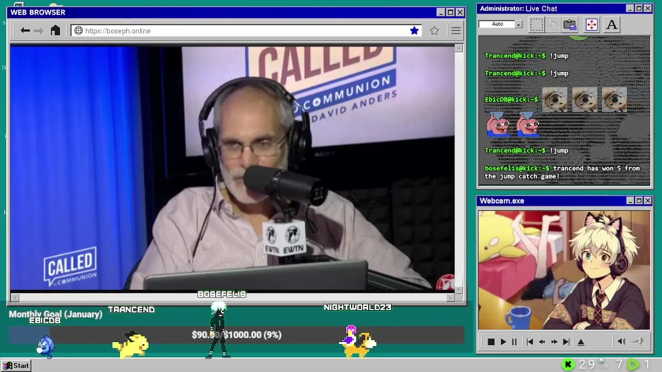Select the dashed marquee selection tool
The height and width of the screenshot is (372, 662).
pos(536,24)
